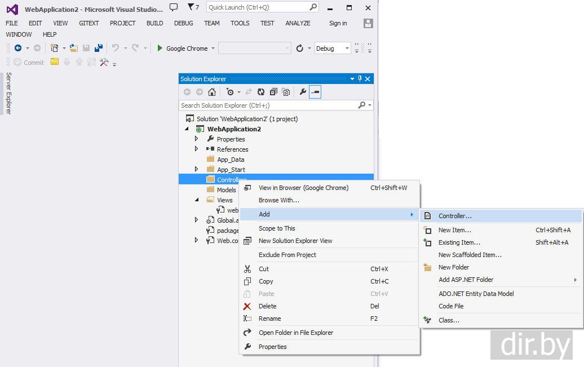Click the Refresh icon in Solution Explorer toolbar
Image resolution: width=584 pixels, height=367 pixels.
[x=261, y=92]
